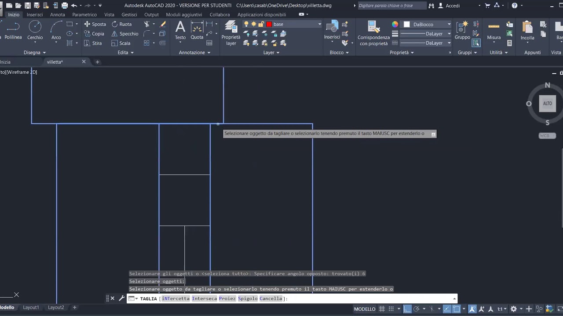Viewport: 563px width, 316px height.
Task: Select the Quota dimension tool
Action: [197, 31]
